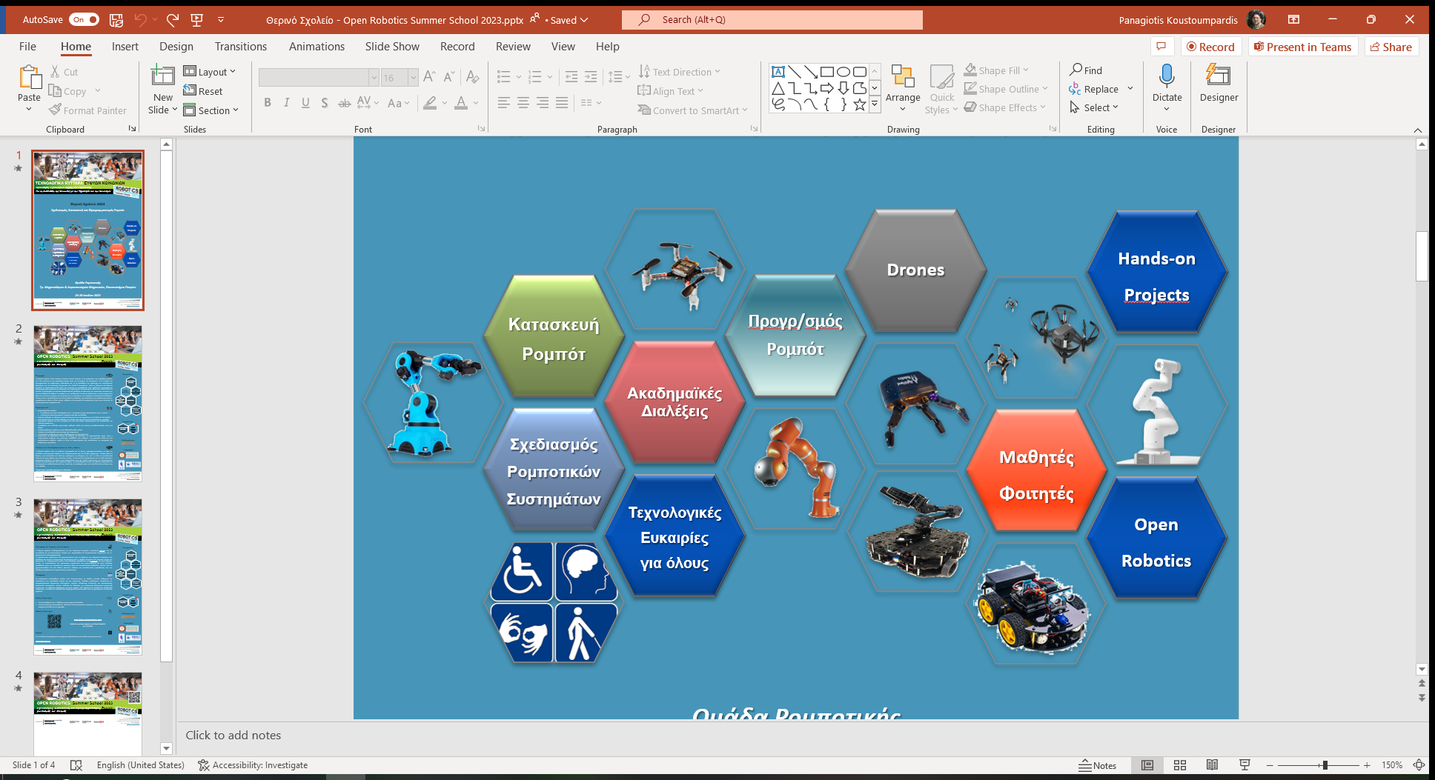Click Increase Font Size icon
The height and width of the screenshot is (780, 1435).
(429, 77)
